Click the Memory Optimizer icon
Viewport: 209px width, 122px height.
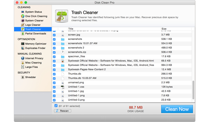coord(23,44)
